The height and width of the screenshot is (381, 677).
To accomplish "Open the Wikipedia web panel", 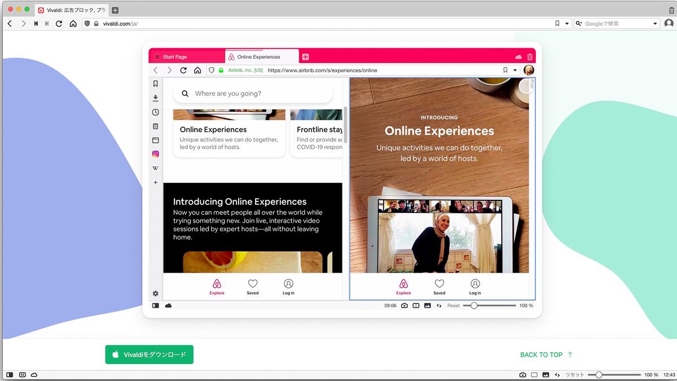I will pyautogui.click(x=156, y=168).
